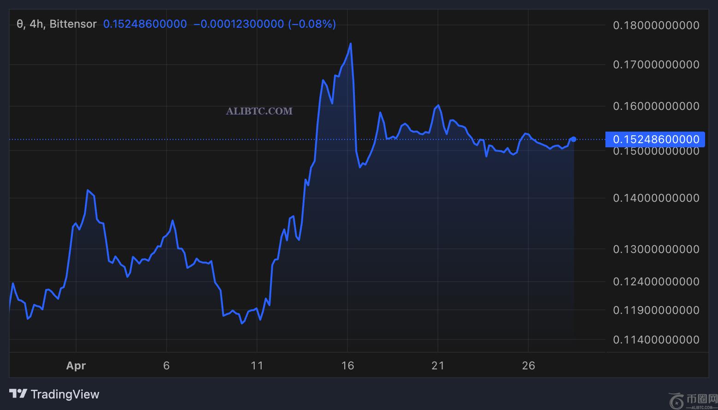
Task: Click the ALIBTC.COM watermark on chart
Action: click(x=259, y=111)
